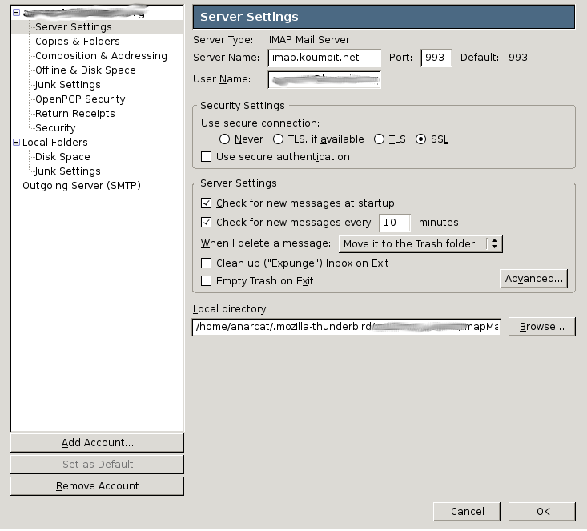Select the SSL radio button
587x531 pixels.
421,139
